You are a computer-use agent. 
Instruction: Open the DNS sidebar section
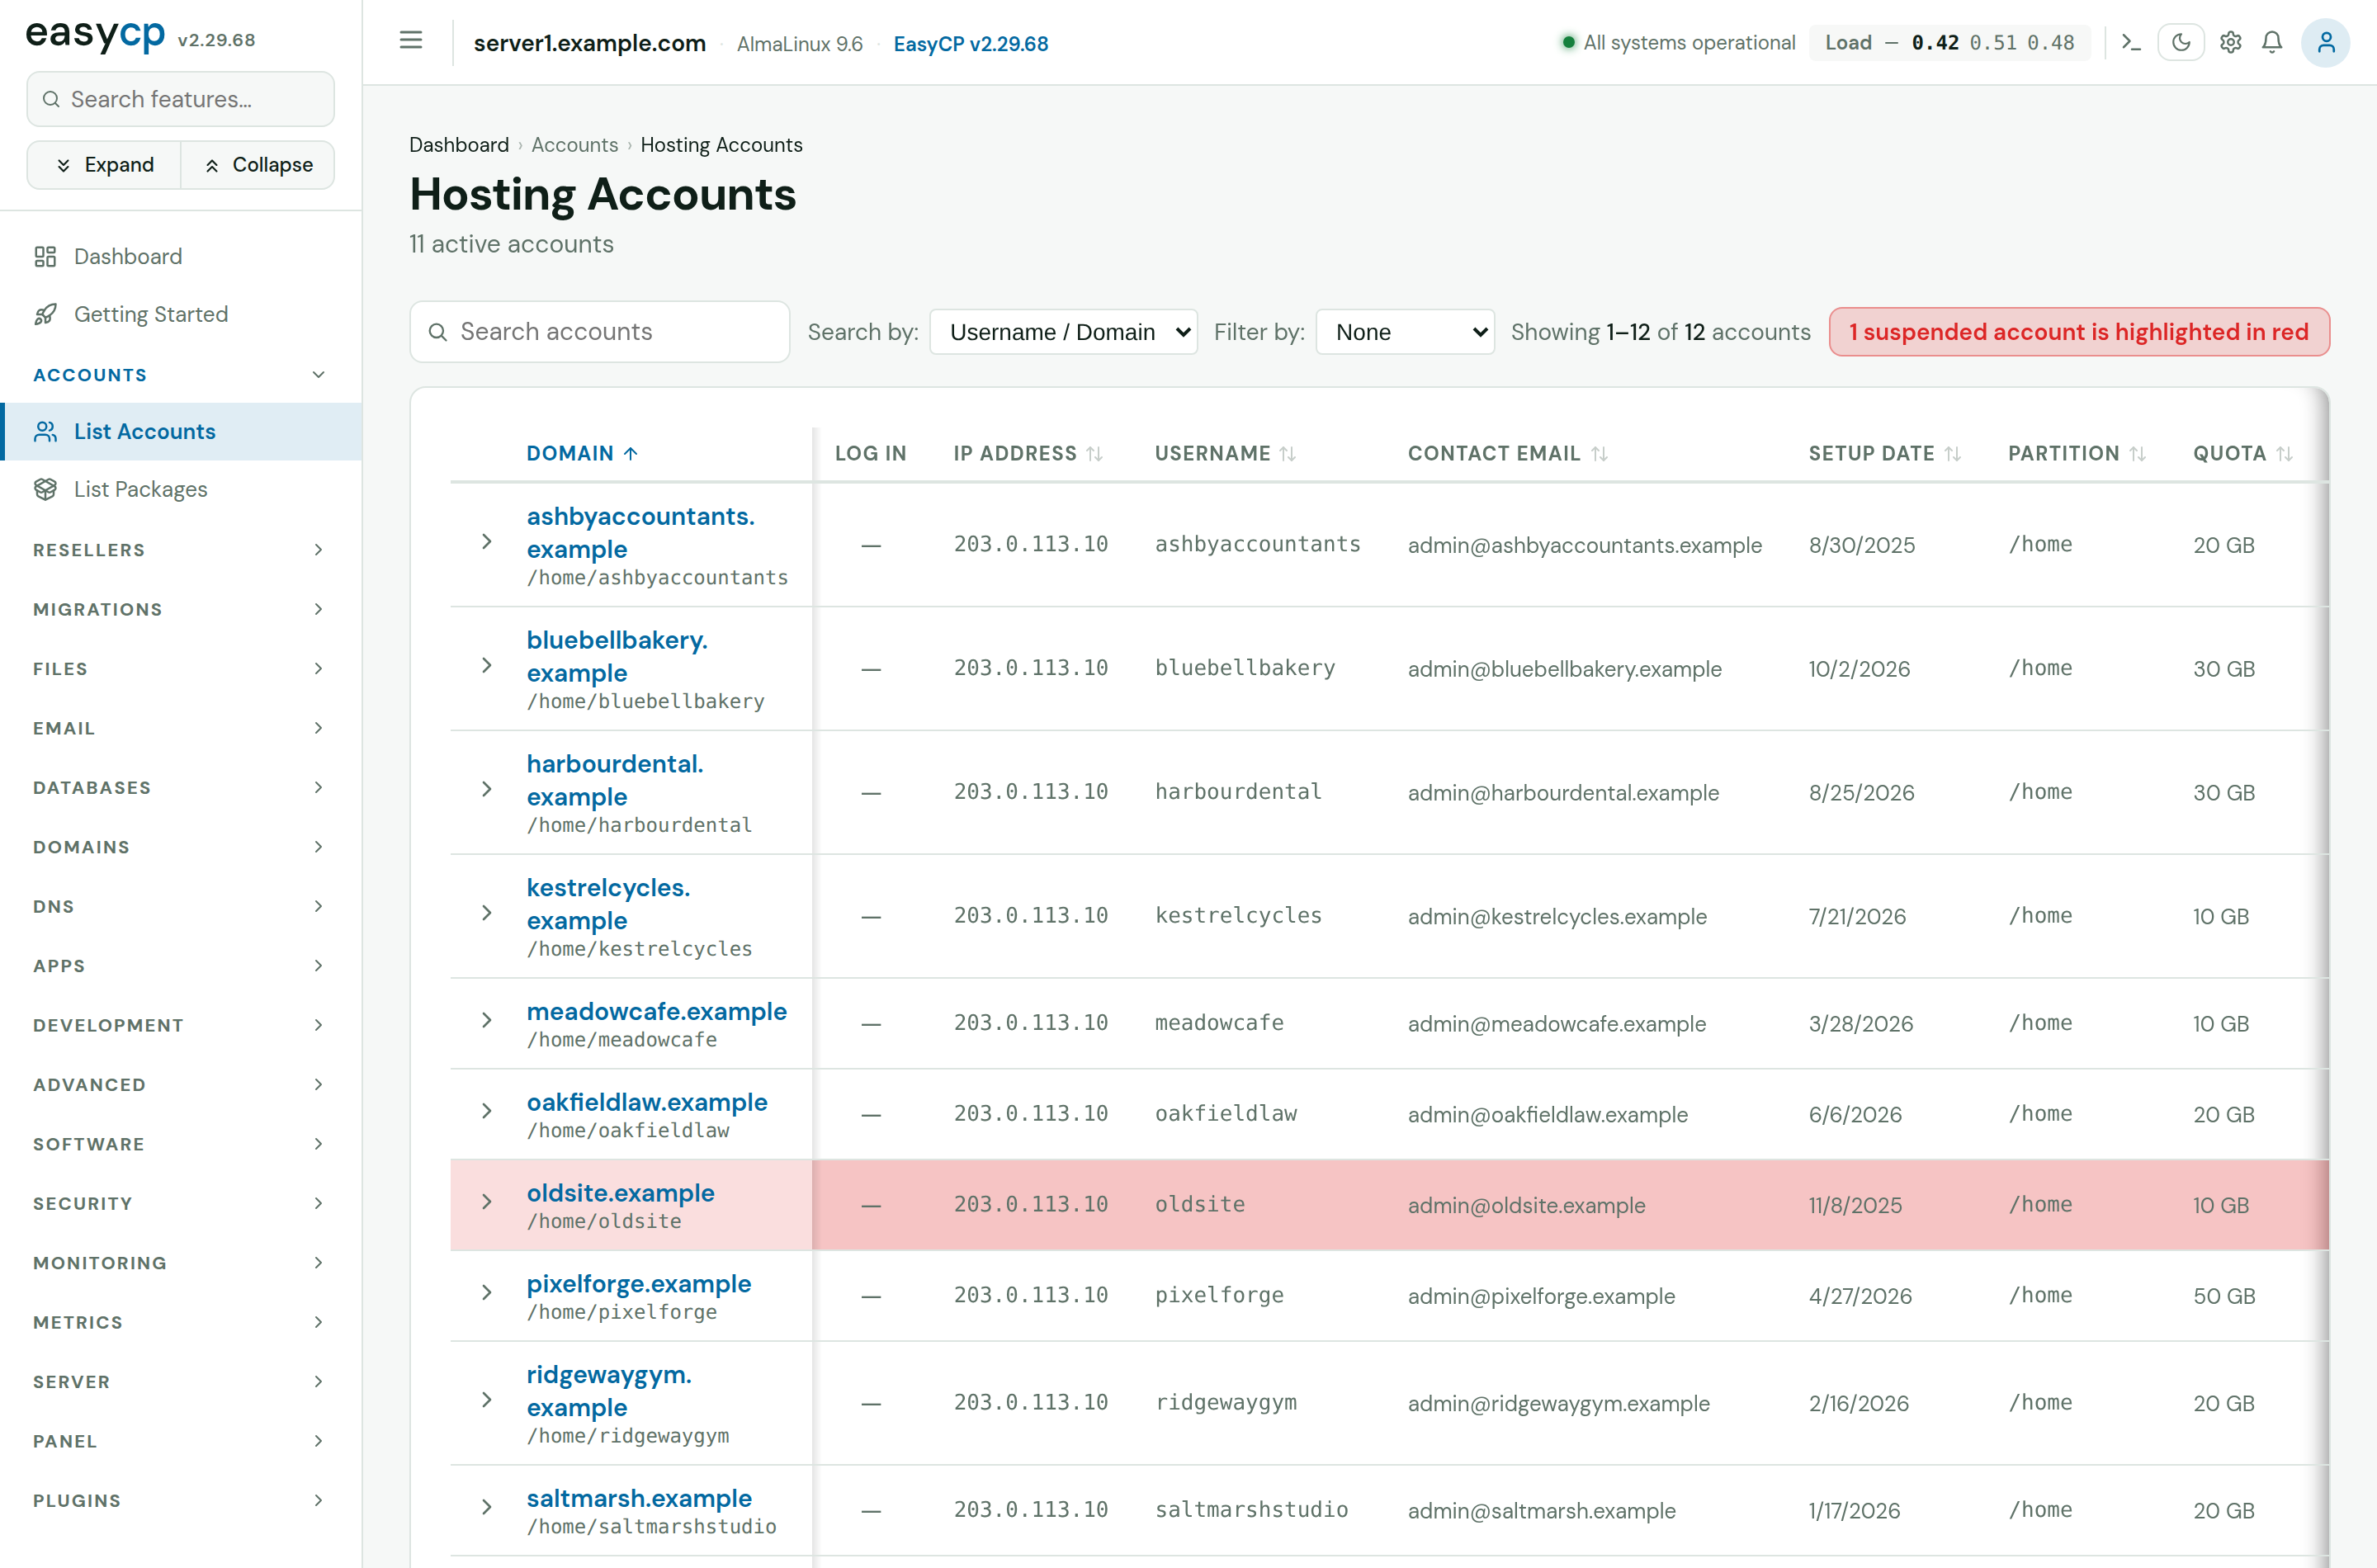coord(181,906)
